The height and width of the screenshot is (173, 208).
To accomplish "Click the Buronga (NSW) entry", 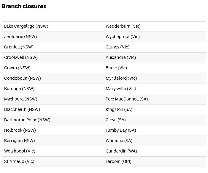I will (19, 89).
